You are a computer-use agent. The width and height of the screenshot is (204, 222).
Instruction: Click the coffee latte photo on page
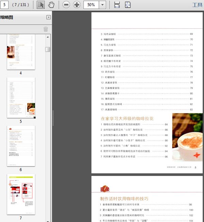coord(187,137)
